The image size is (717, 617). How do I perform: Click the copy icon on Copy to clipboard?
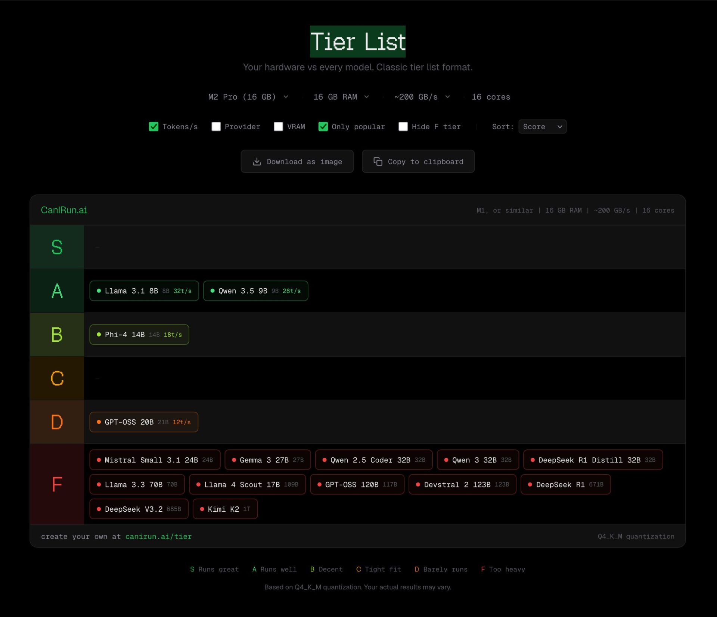[378, 161]
